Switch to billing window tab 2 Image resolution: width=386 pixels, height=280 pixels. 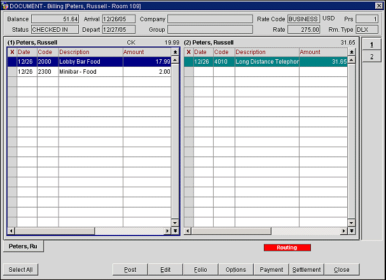[371, 57]
